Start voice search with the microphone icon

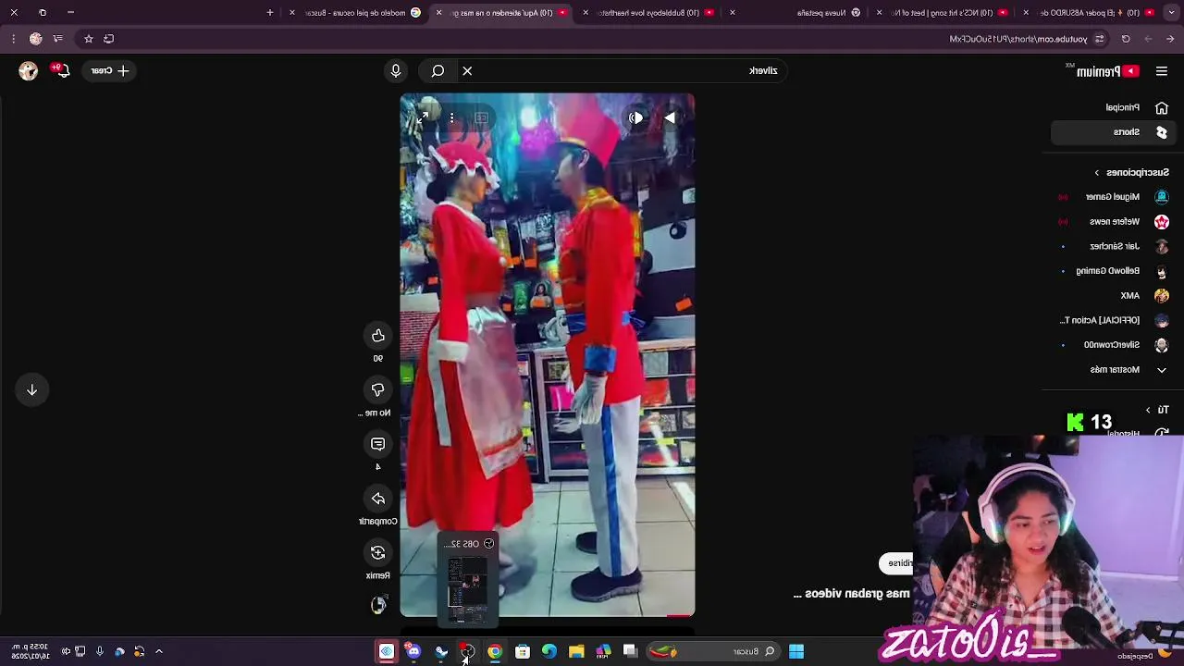[396, 70]
